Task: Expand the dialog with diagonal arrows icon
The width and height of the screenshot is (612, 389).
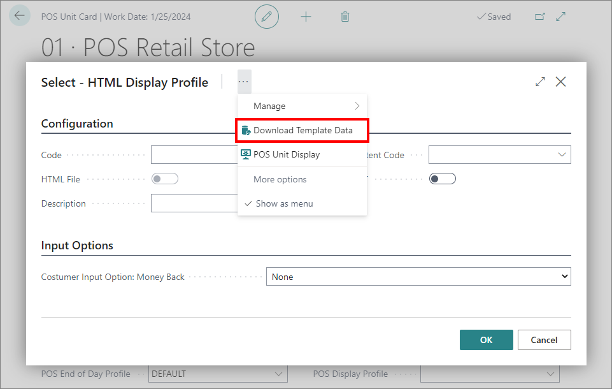Action: click(540, 82)
